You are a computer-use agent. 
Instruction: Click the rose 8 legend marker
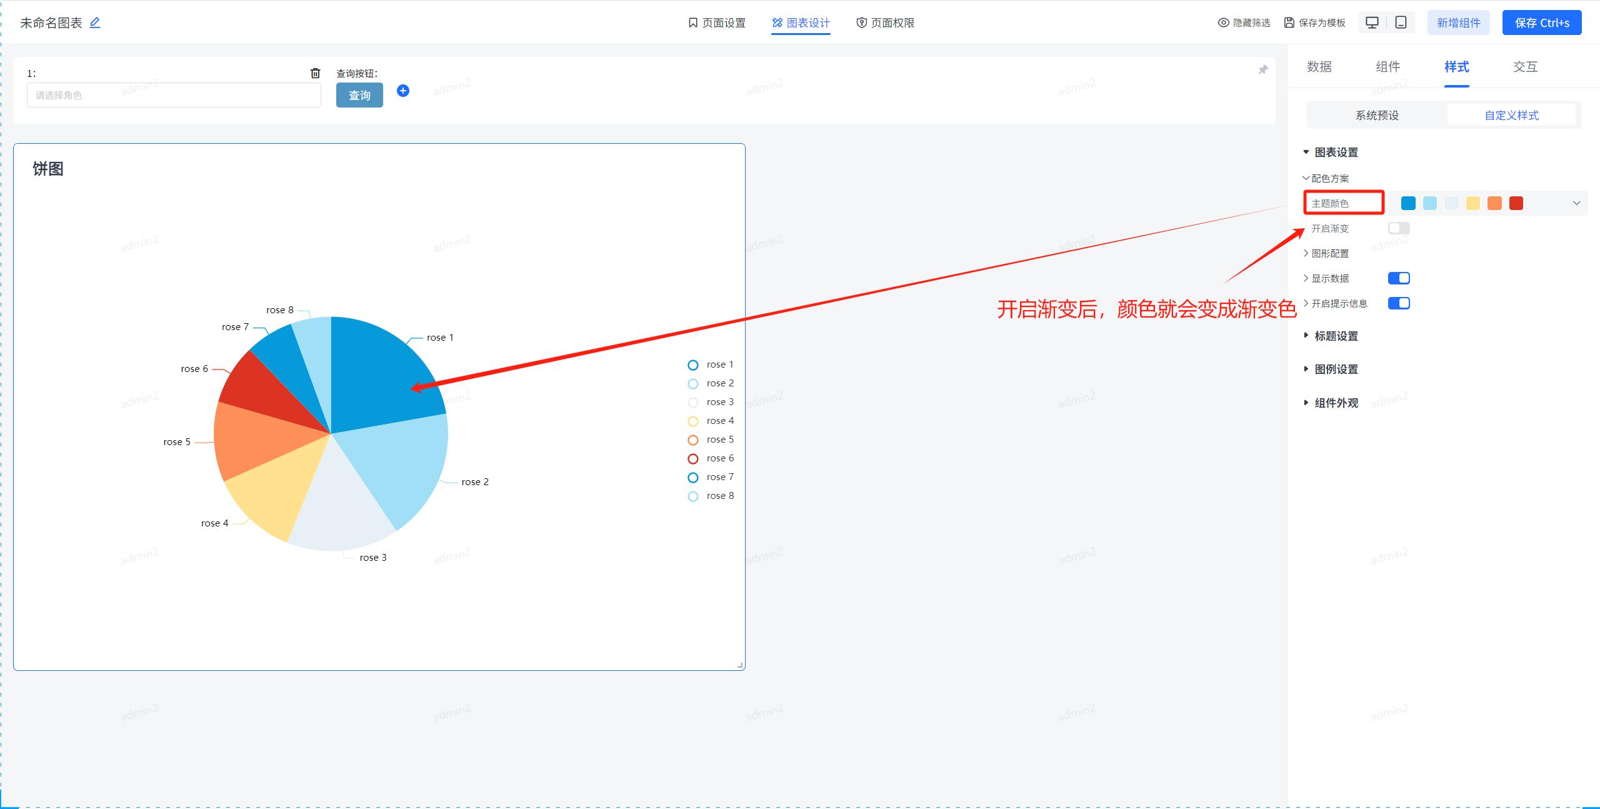click(693, 496)
